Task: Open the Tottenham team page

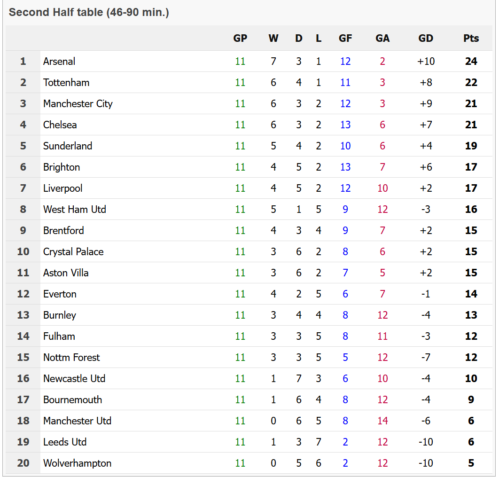Action: 66,83
